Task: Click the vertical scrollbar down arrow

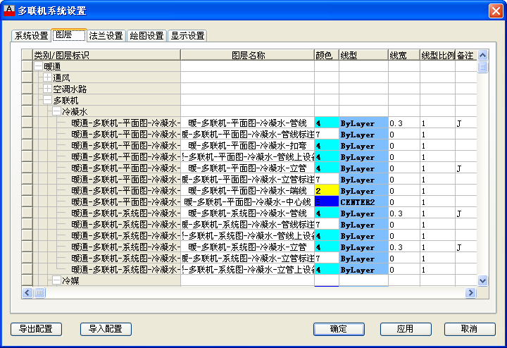Action: pos(483,280)
